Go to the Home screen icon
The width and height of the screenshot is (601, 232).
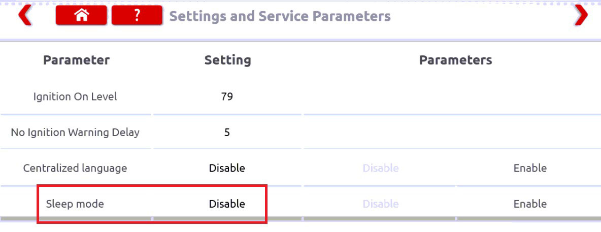pos(81,16)
